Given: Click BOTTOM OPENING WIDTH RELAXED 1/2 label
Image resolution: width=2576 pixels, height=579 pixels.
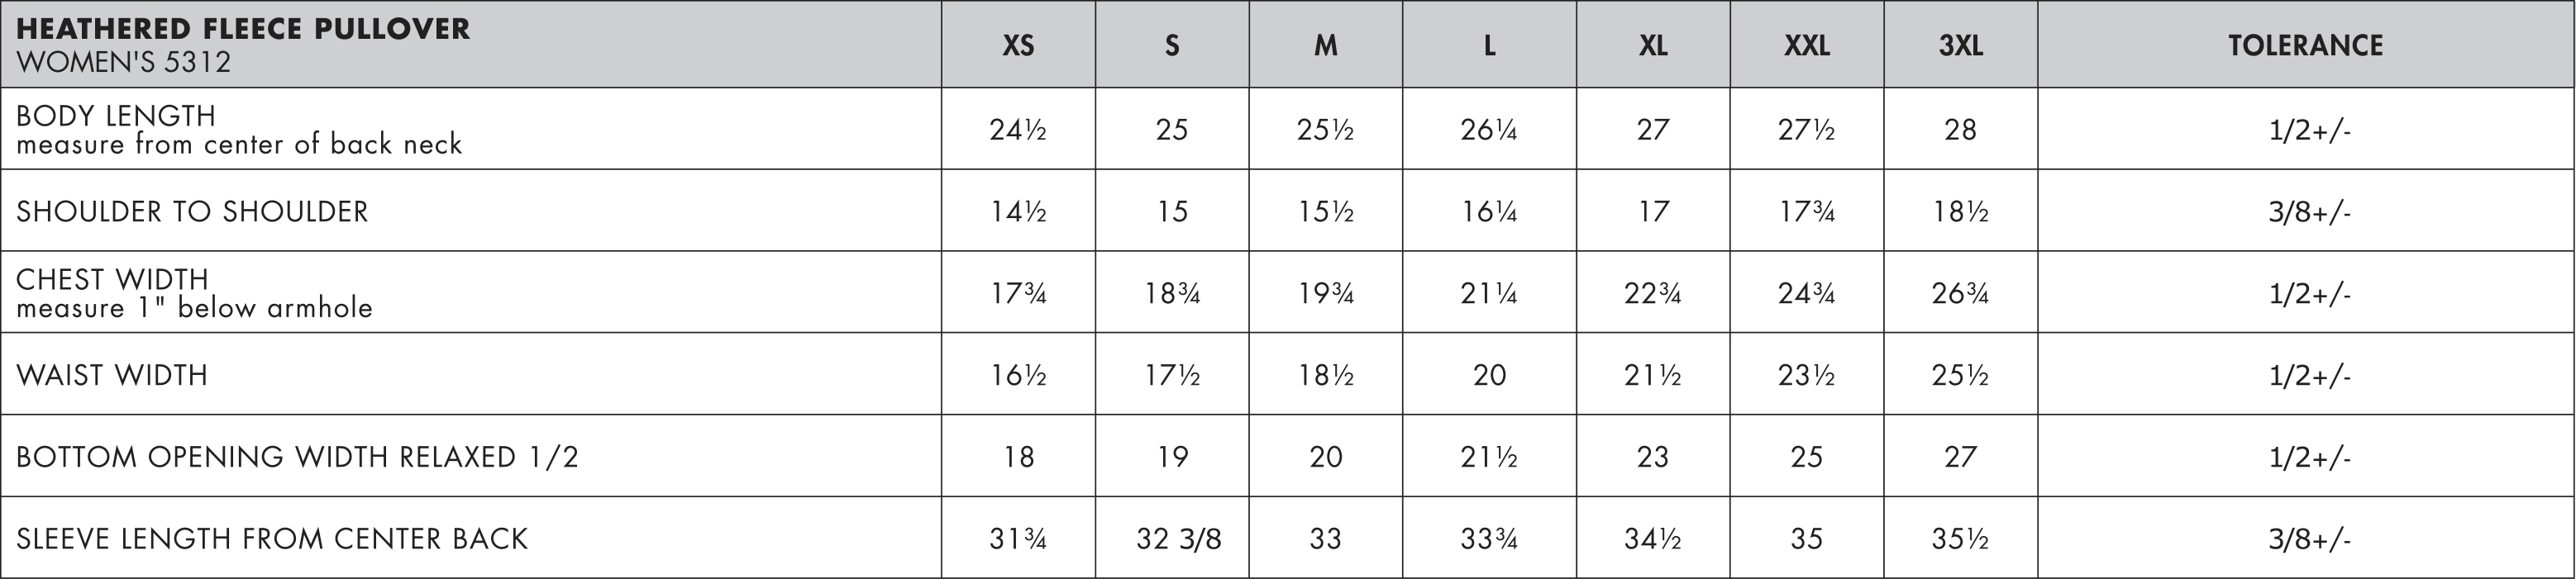Looking at the screenshot, I should pyautogui.click(x=297, y=458).
